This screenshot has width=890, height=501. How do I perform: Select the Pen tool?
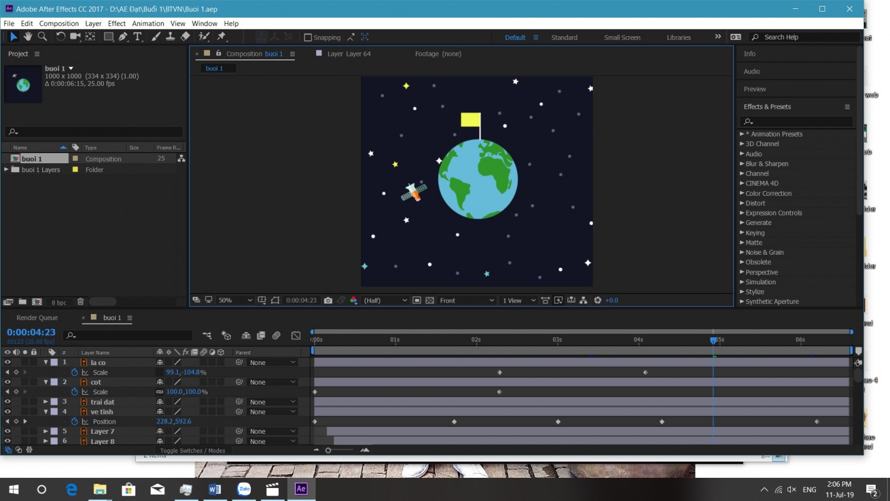(123, 37)
